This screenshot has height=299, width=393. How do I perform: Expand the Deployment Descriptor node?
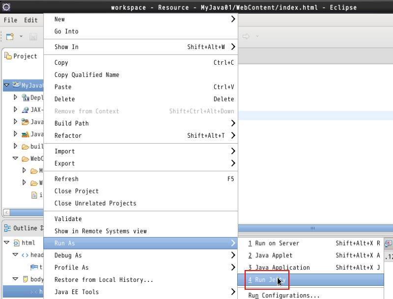tap(16, 97)
